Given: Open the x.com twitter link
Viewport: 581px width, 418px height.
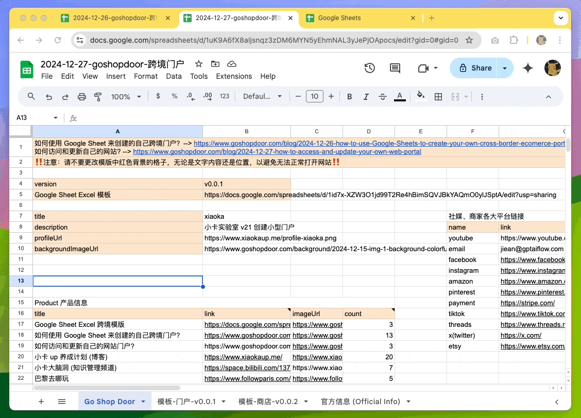Looking at the screenshot, I should coord(521,336).
